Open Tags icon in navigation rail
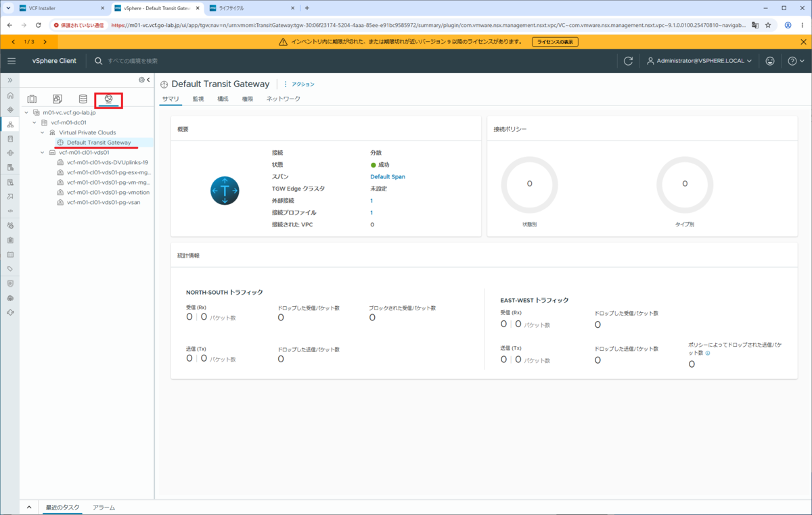Viewport: 812px width, 515px height. 10,269
